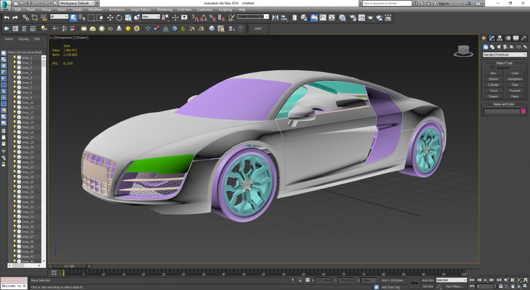The image size is (530, 290).
Task: Switch to the Hierarchy command panel tab
Action: (x=500, y=38)
